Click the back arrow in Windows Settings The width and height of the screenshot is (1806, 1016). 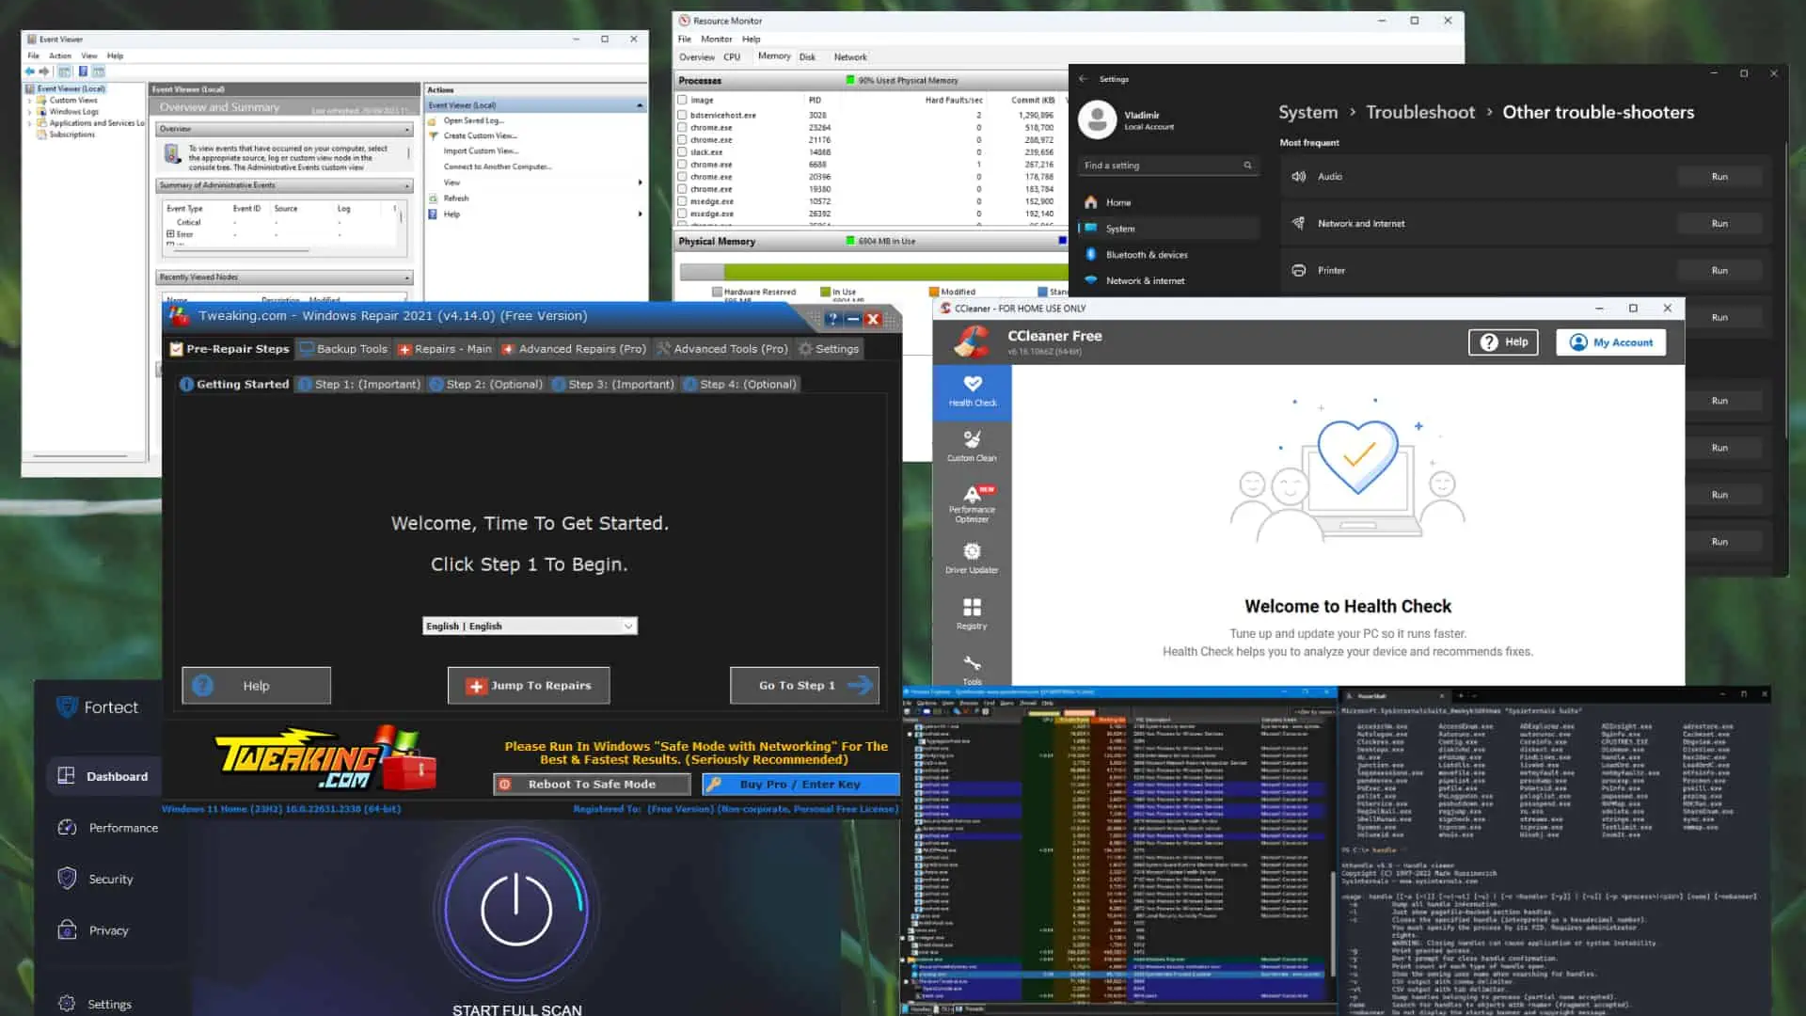[1083, 79]
